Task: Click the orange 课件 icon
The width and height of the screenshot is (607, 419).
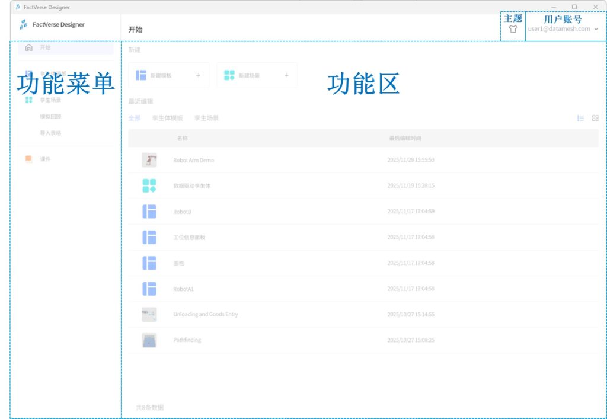Action: tap(28, 159)
